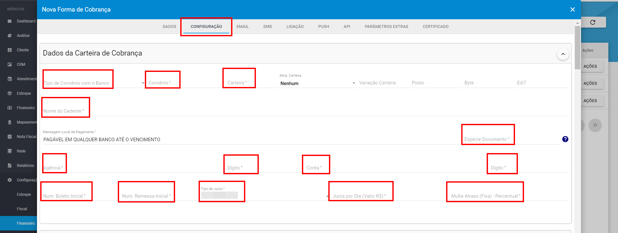
Task: Click the third AÇÕES button in background list
Action: tap(592, 101)
